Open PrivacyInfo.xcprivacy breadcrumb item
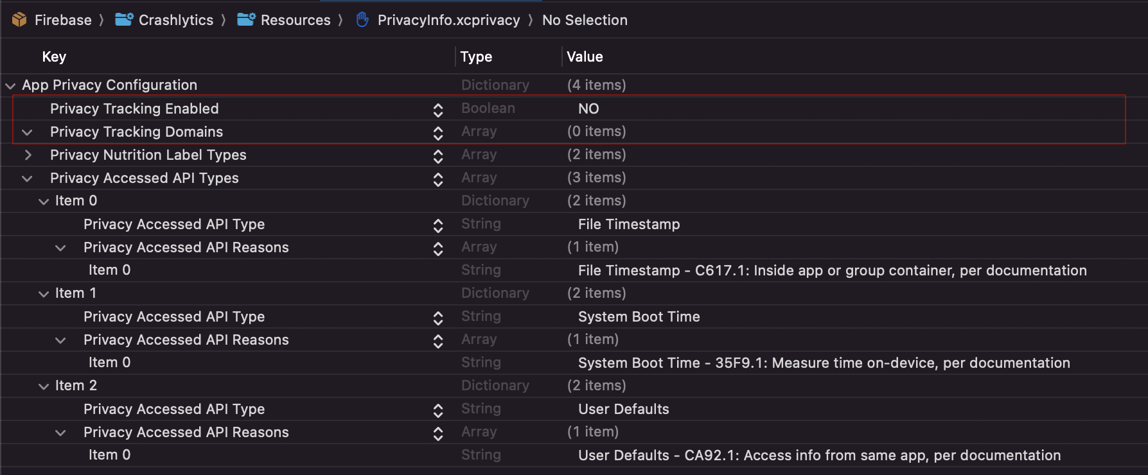 448,20
